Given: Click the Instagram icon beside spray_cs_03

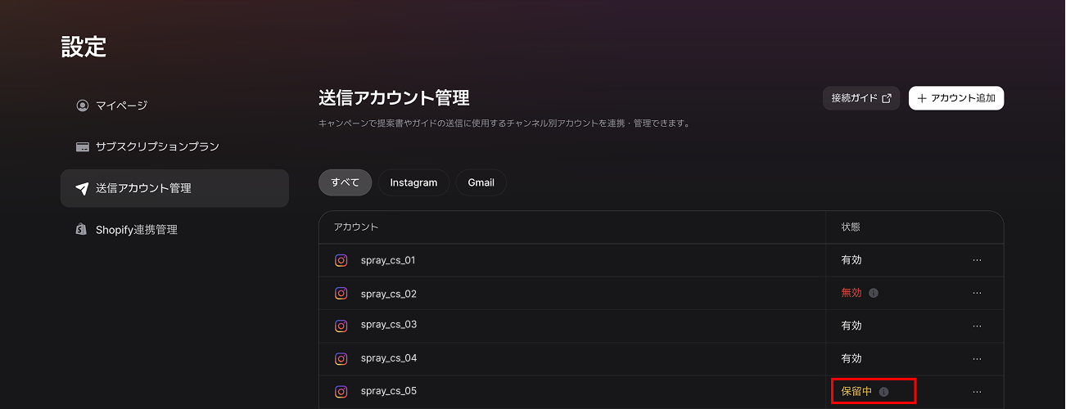Looking at the screenshot, I should point(341,326).
